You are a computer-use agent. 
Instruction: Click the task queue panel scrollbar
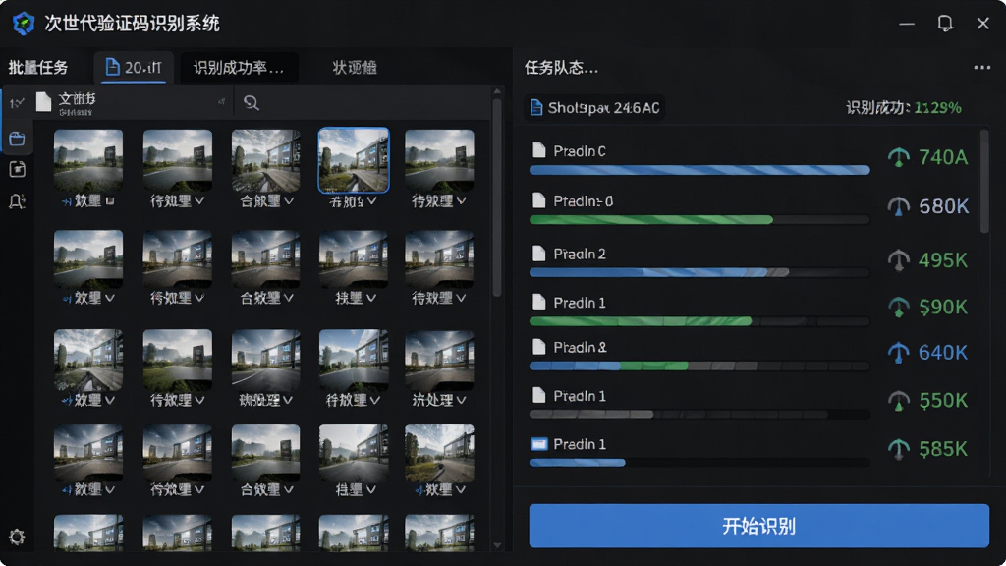984,182
